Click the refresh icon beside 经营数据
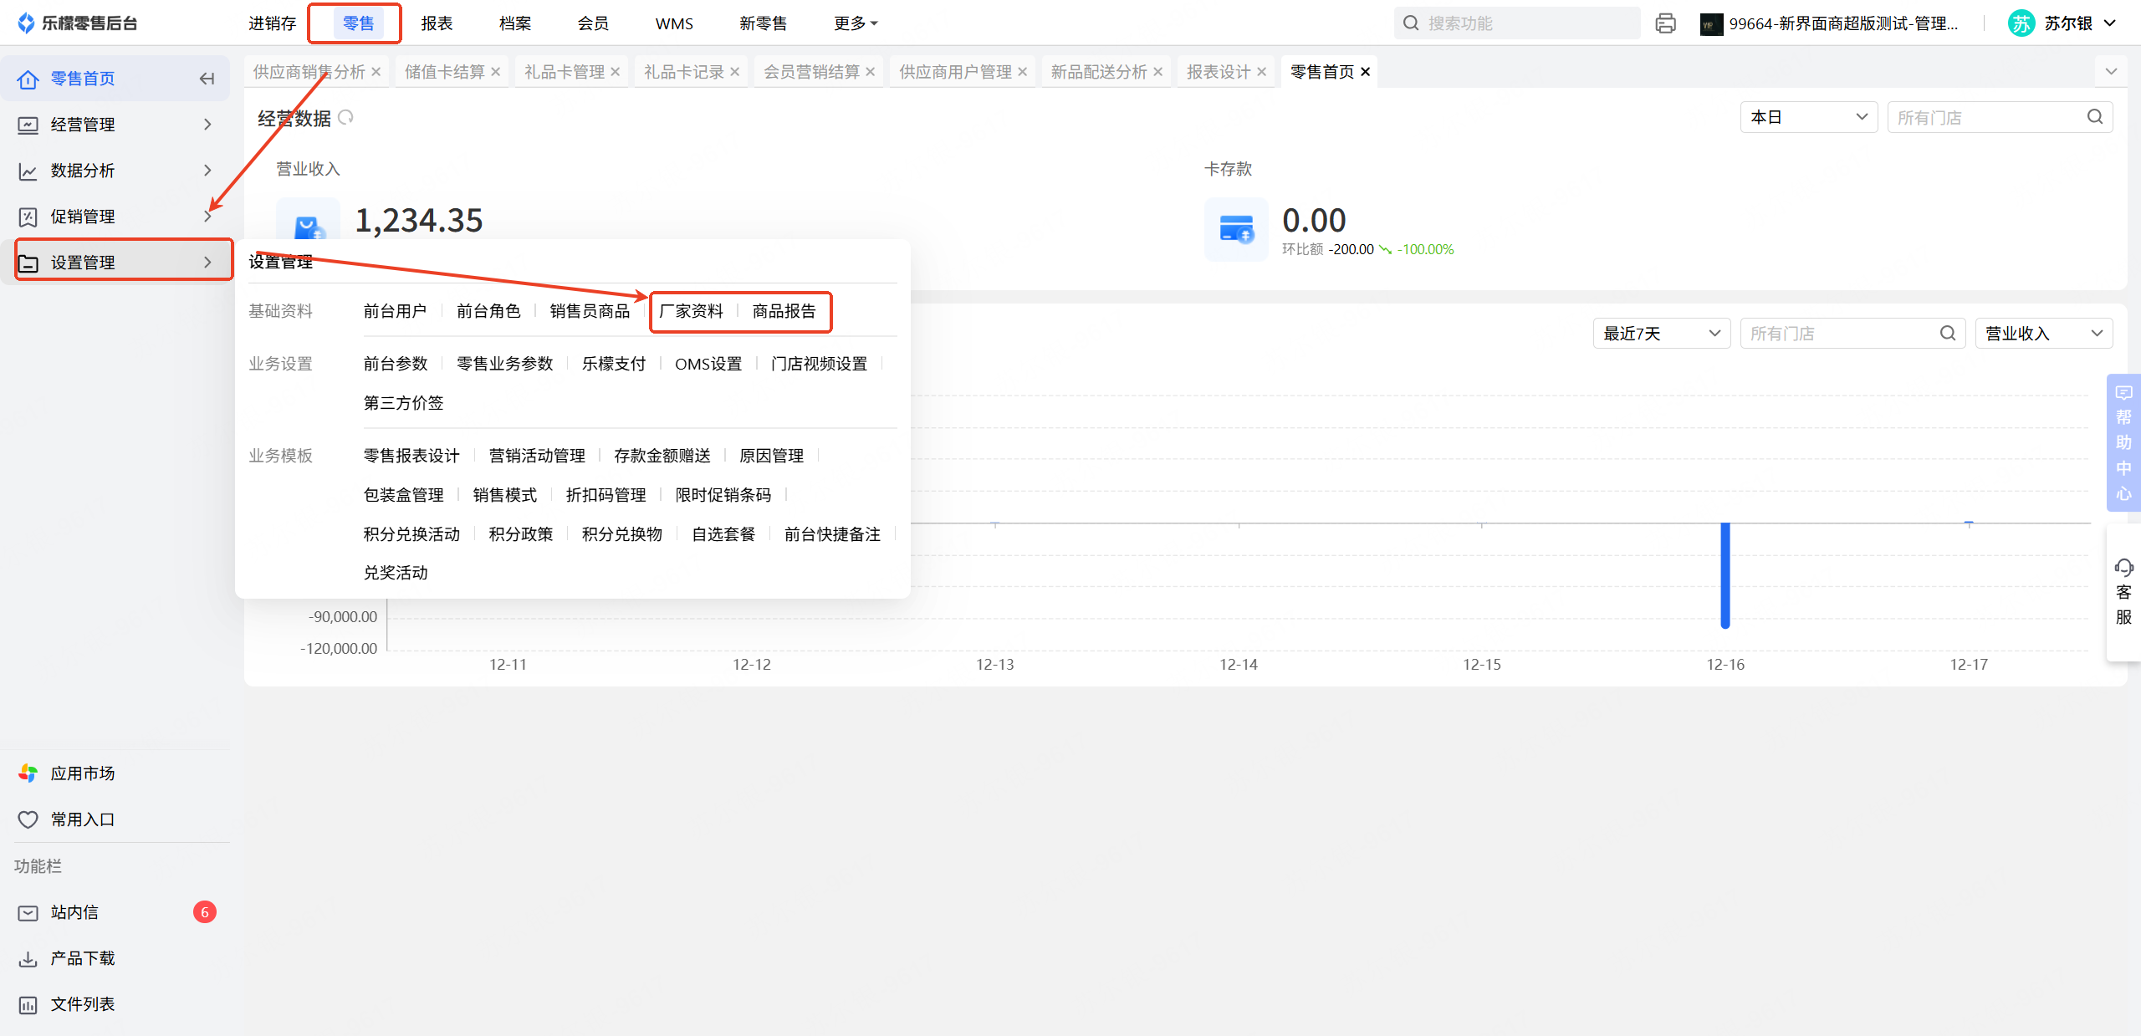2141x1036 pixels. click(345, 118)
